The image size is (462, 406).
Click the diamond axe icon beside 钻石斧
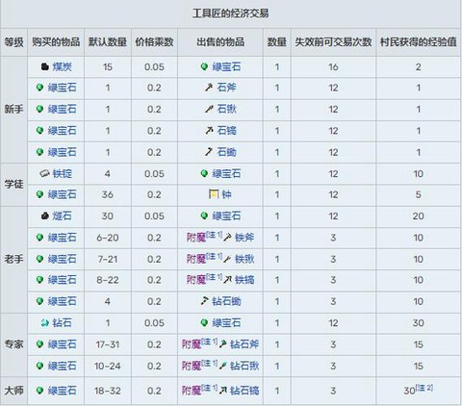223,344
